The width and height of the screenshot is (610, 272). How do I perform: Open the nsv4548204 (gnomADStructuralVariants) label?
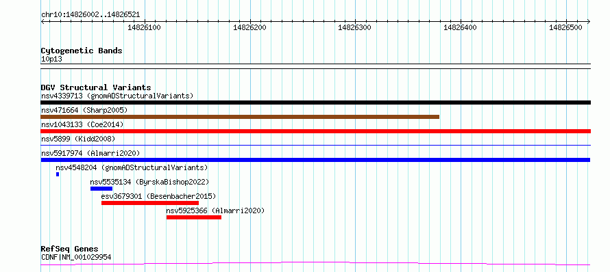click(132, 167)
